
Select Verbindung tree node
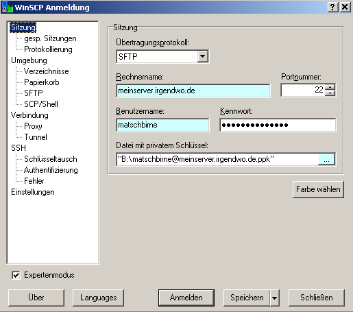[x=29, y=115]
